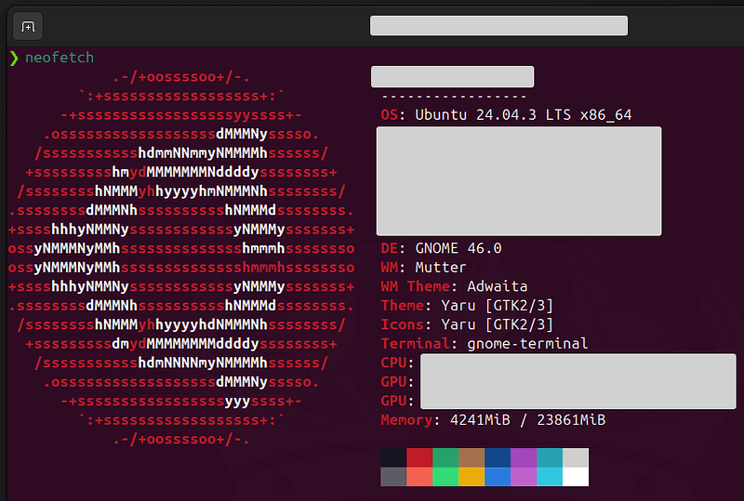The height and width of the screenshot is (501, 744).
Task: Select the white swatch in bottom row
Action: pos(576,477)
